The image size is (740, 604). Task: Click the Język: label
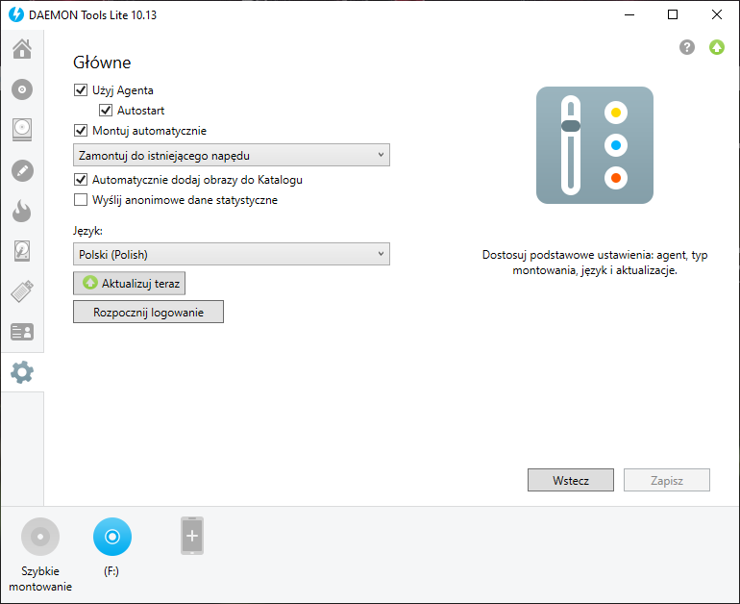pos(87,231)
